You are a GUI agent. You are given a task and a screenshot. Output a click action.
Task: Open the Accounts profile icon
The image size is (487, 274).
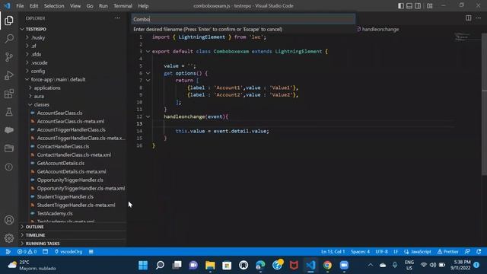tap(9, 220)
